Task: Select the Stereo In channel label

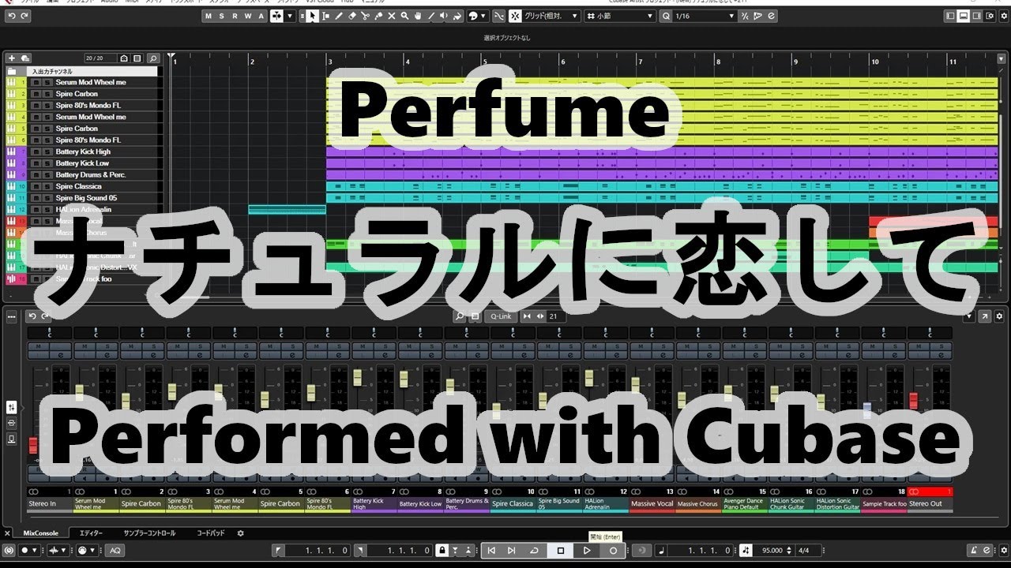Action: (49, 504)
